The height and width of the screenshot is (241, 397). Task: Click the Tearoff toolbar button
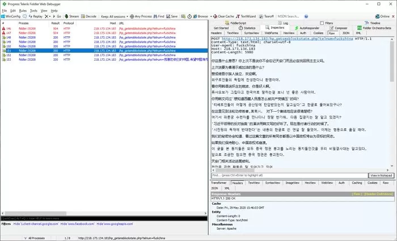point(267,16)
